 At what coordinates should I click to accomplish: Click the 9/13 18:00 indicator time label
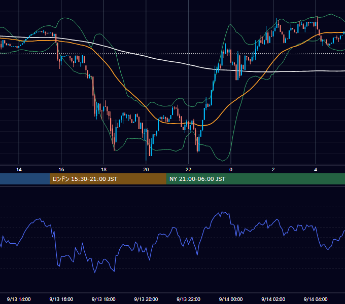click(103, 299)
